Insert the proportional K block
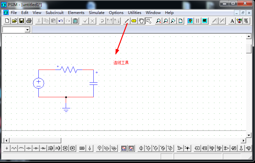 (197, 148)
